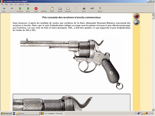The width and height of the screenshot is (155, 116).
Task: Go Back using the toolbar arrow
Action: click(x=4, y=10)
